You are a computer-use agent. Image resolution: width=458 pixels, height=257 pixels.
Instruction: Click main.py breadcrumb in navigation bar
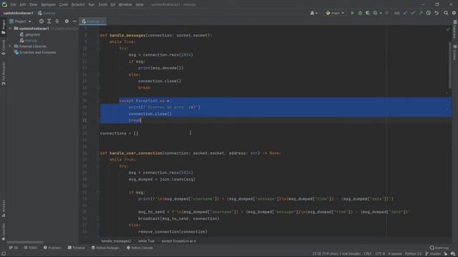[47, 13]
